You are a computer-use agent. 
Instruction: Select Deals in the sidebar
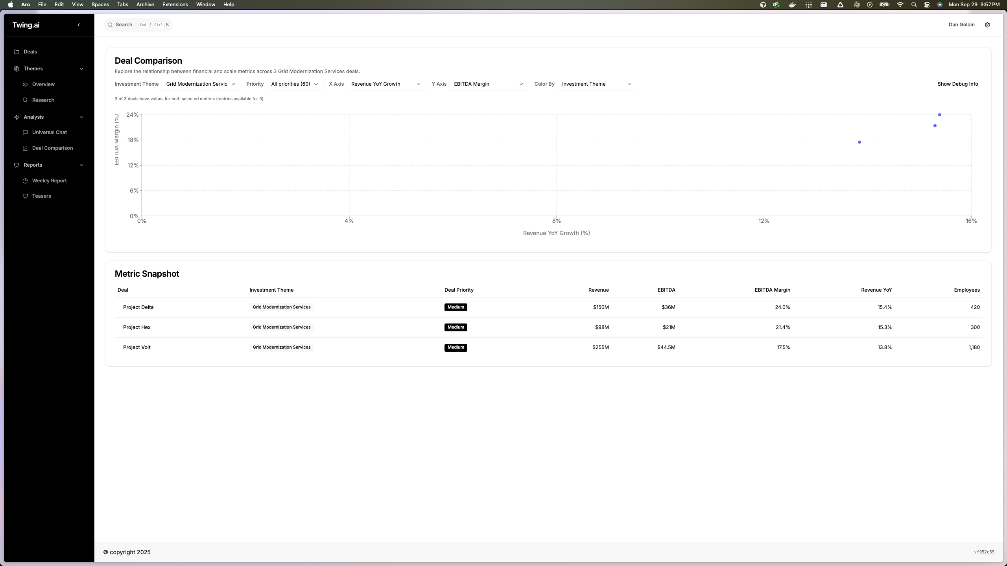click(31, 51)
